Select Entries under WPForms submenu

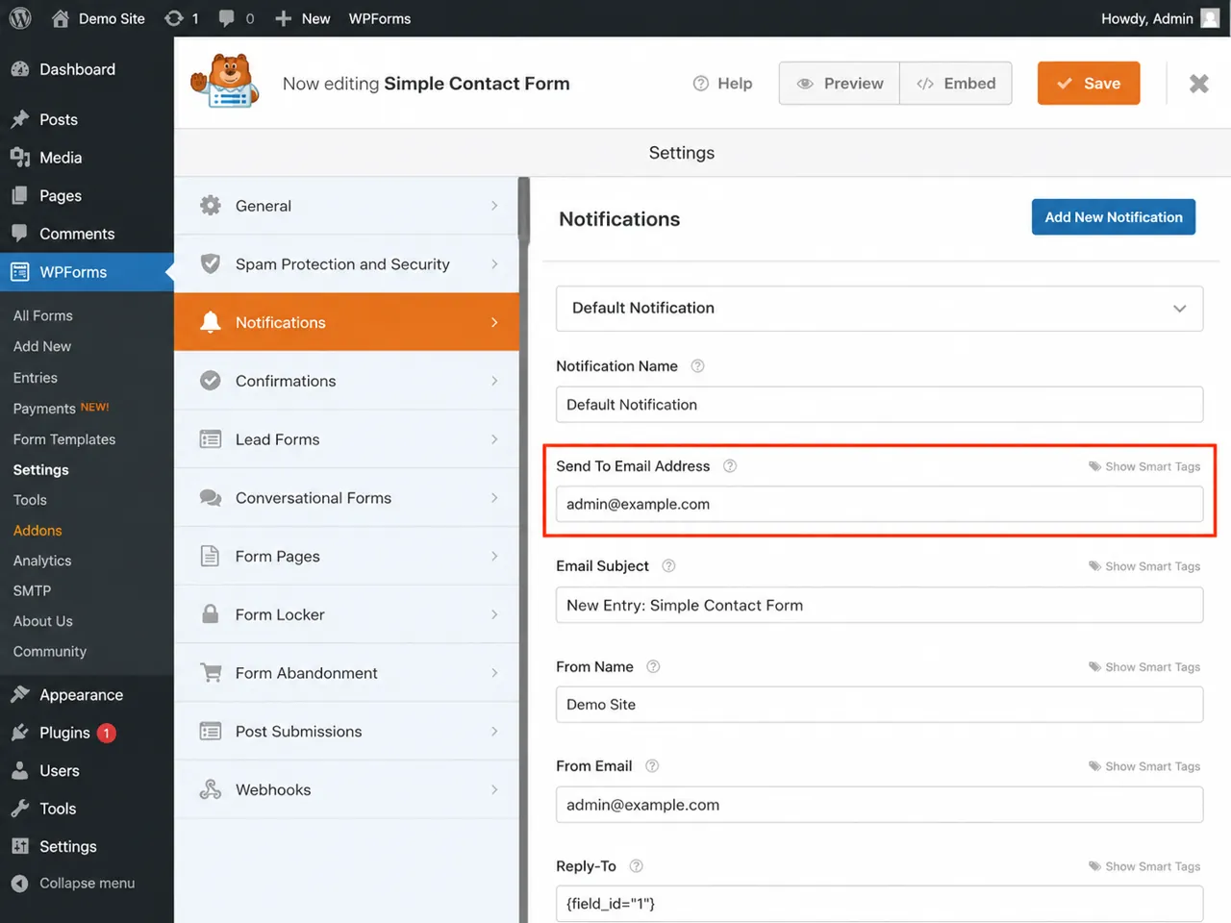point(36,378)
